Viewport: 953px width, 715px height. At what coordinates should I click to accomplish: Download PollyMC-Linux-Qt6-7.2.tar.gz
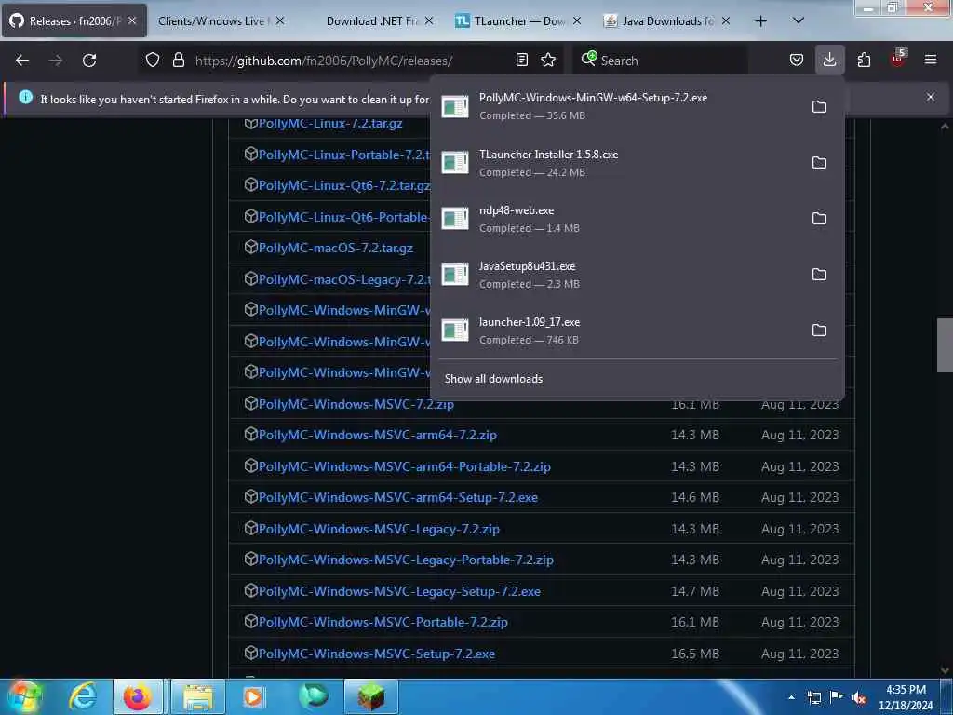point(344,185)
